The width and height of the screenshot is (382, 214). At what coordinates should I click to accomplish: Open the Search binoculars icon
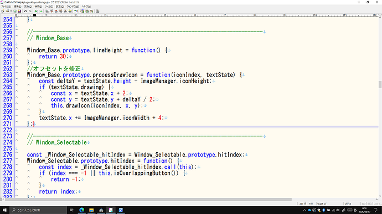(47, 11)
